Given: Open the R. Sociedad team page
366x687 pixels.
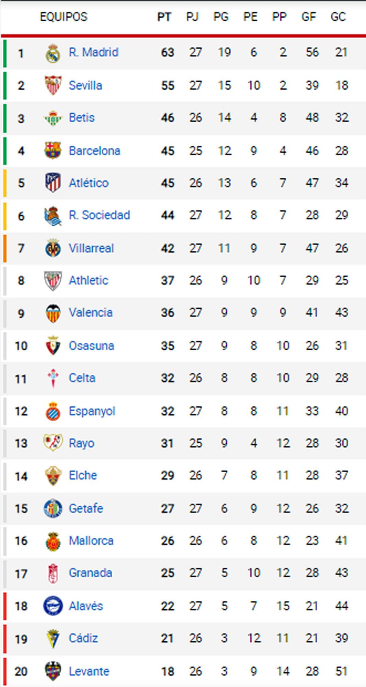Looking at the screenshot, I should click(x=99, y=215).
